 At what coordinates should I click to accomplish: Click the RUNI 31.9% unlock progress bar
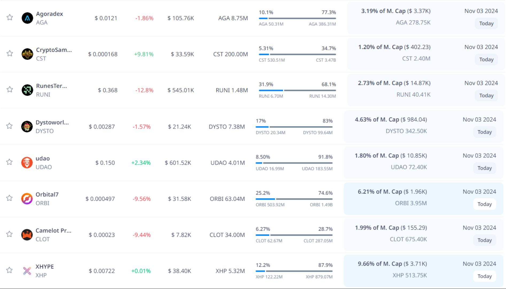[x=297, y=90]
